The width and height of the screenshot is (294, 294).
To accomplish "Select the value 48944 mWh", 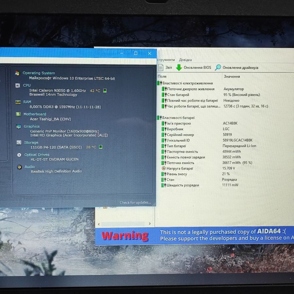I will tap(232, 151).
